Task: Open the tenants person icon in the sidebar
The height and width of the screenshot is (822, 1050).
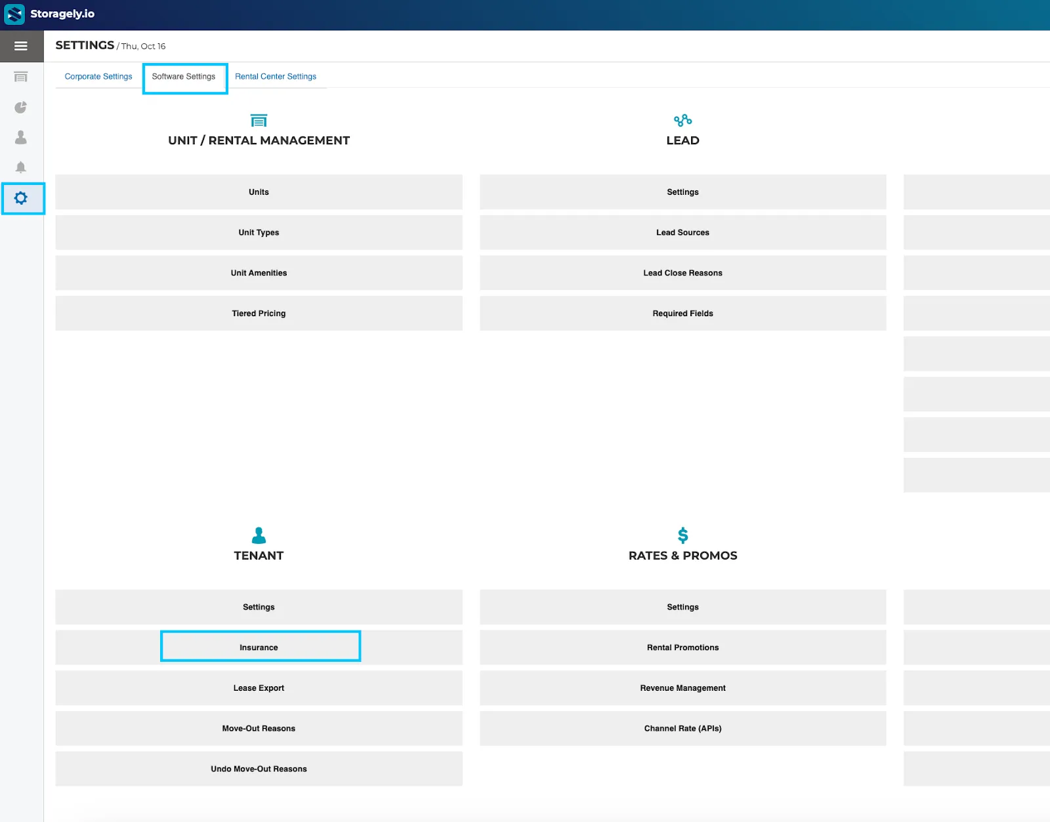Action: (x=21, y=137)
